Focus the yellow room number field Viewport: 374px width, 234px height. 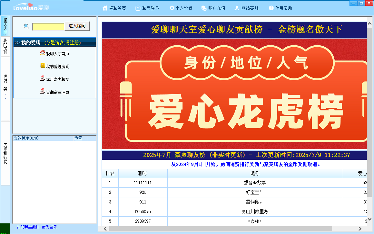[48, 27]
